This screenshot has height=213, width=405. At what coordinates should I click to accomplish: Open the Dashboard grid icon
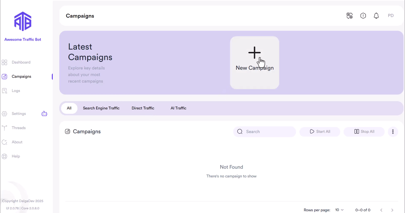pos(4,62)
